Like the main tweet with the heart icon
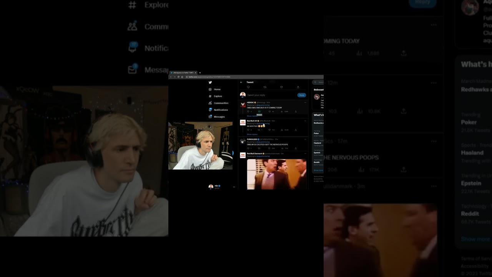 (x=281, y=87)
